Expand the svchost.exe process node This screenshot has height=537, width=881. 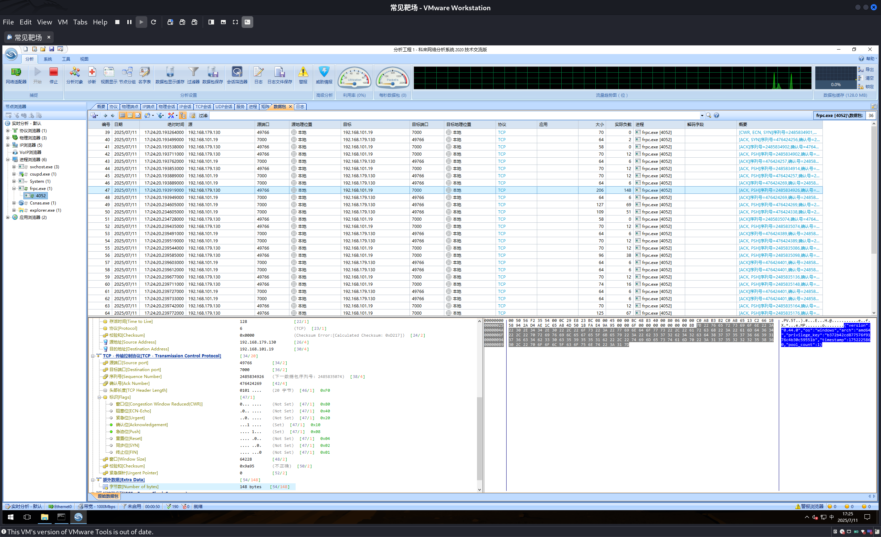(x=14, y=167)
